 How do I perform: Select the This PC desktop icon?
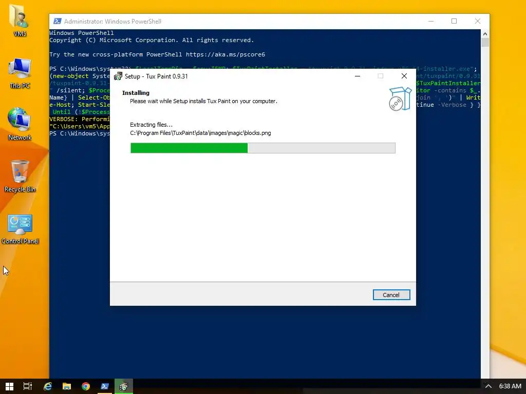tap(20, 73)
